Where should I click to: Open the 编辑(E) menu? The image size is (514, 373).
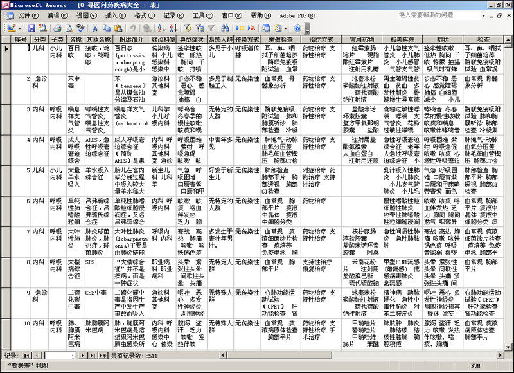[x=58, y=15]
